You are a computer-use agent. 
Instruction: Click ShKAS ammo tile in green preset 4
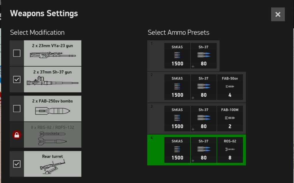(x=177, y=150)
